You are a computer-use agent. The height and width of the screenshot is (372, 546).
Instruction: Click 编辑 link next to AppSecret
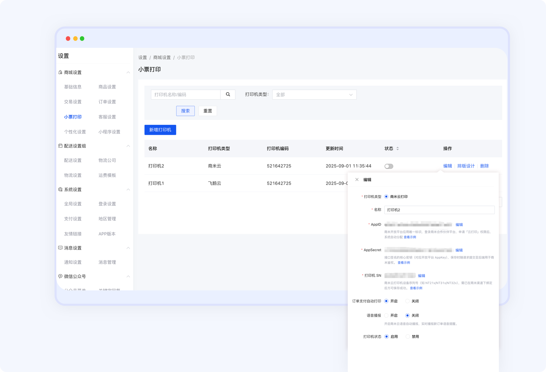[x=459, y=250]
